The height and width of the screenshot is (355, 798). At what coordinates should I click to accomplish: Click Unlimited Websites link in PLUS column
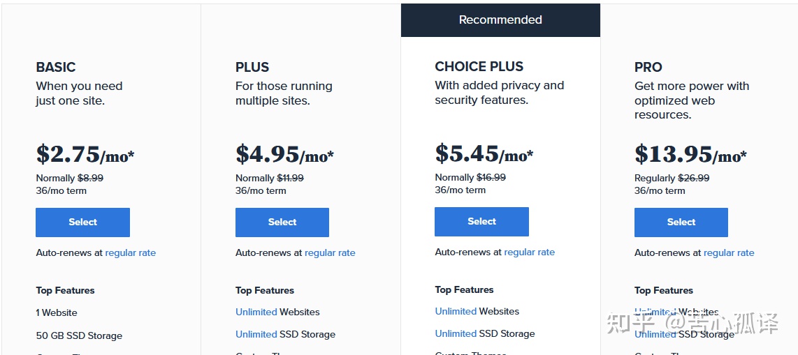click(x=256, y=312)
